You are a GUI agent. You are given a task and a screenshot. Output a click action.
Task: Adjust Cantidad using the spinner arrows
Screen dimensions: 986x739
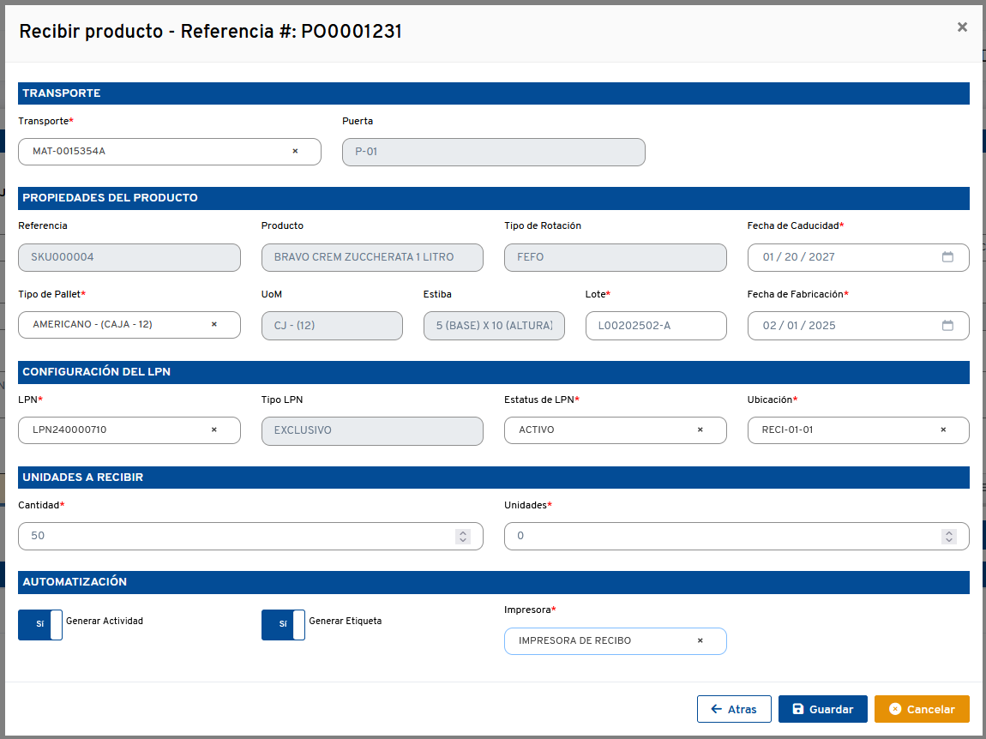(x=463, y=536)
